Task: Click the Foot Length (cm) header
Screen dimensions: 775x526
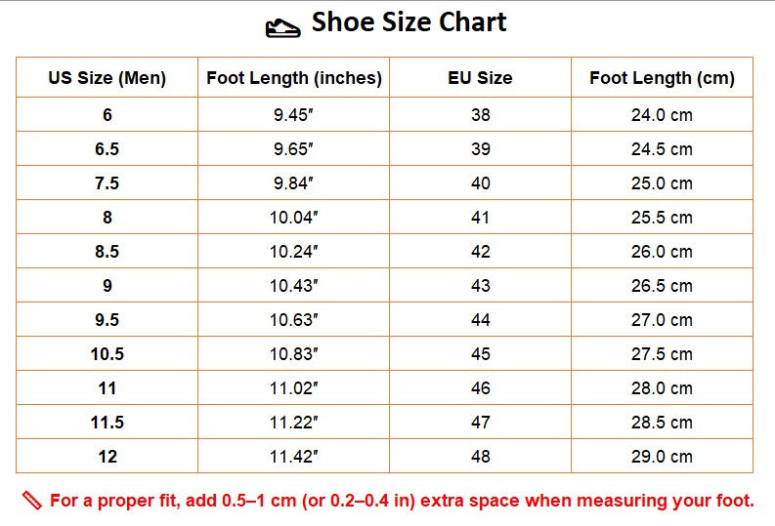Action: coord(663,77)
